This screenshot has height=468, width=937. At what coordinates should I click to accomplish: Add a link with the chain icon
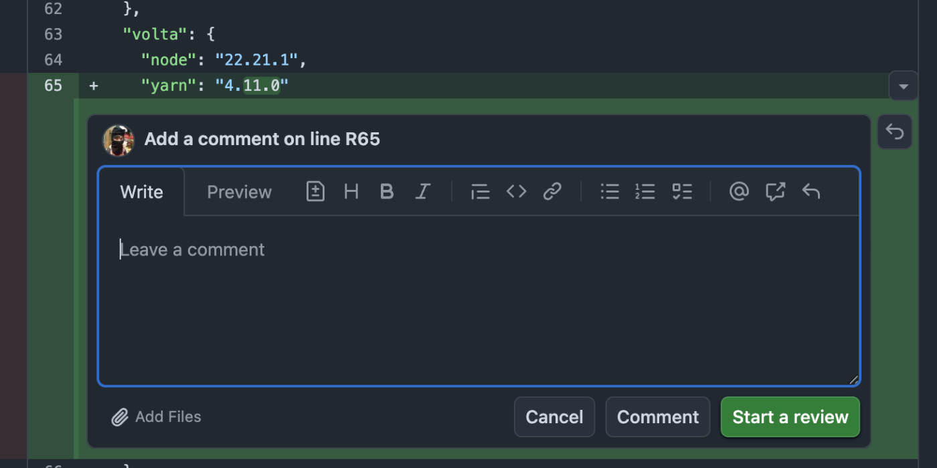tap(552, 192)
